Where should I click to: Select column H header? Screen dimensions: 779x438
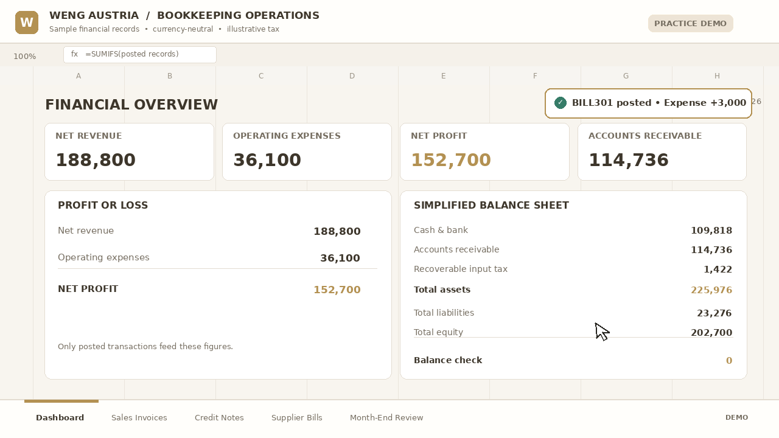[718, 76]
